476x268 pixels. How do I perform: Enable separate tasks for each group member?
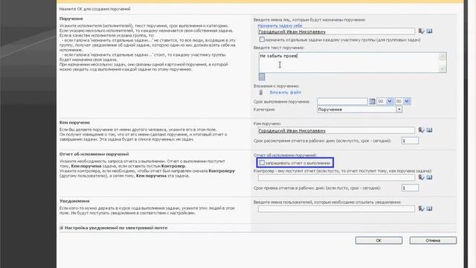pyautogui.click(x=262, y=39)
